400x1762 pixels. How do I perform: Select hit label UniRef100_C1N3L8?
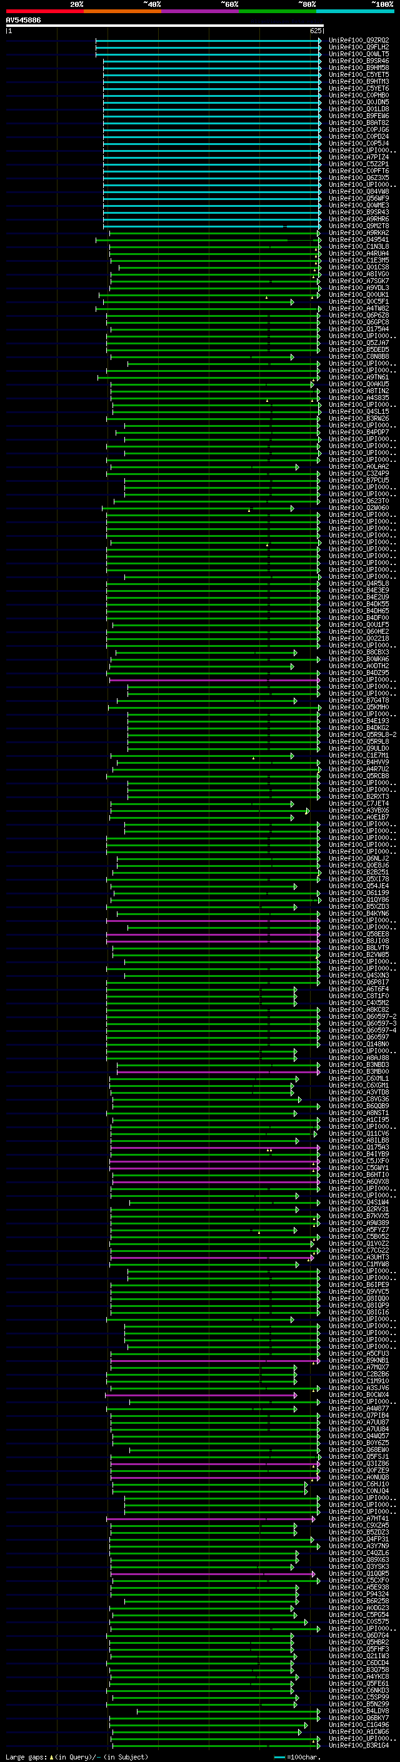359,247
